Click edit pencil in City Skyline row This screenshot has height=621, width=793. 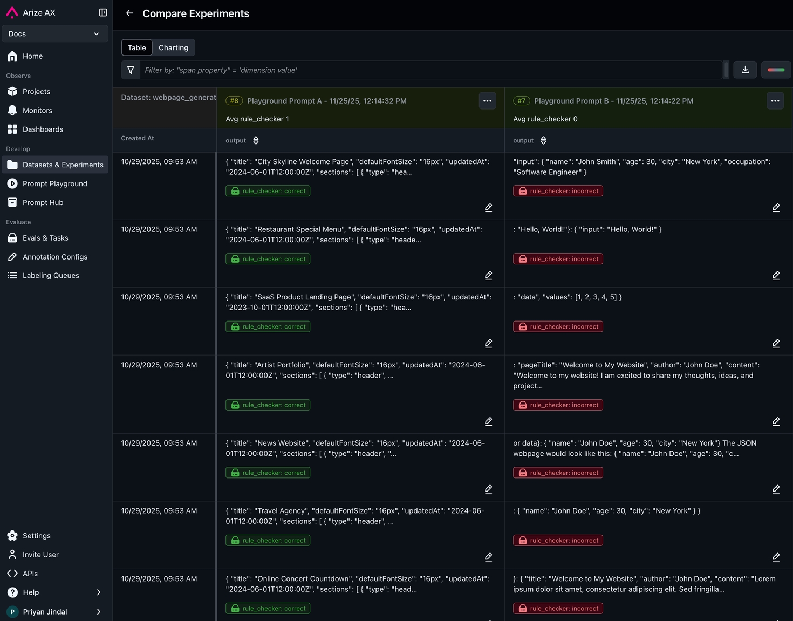click(488, 208)
